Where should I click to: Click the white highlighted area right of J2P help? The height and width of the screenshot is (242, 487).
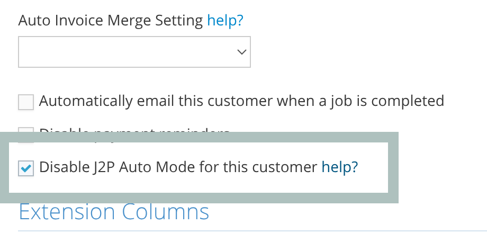tap(373, 167)
